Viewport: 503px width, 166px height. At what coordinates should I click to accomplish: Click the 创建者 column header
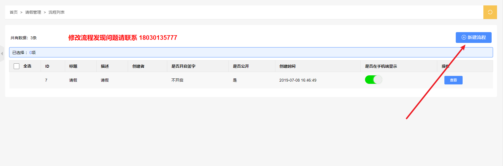(x=138, y=66)
